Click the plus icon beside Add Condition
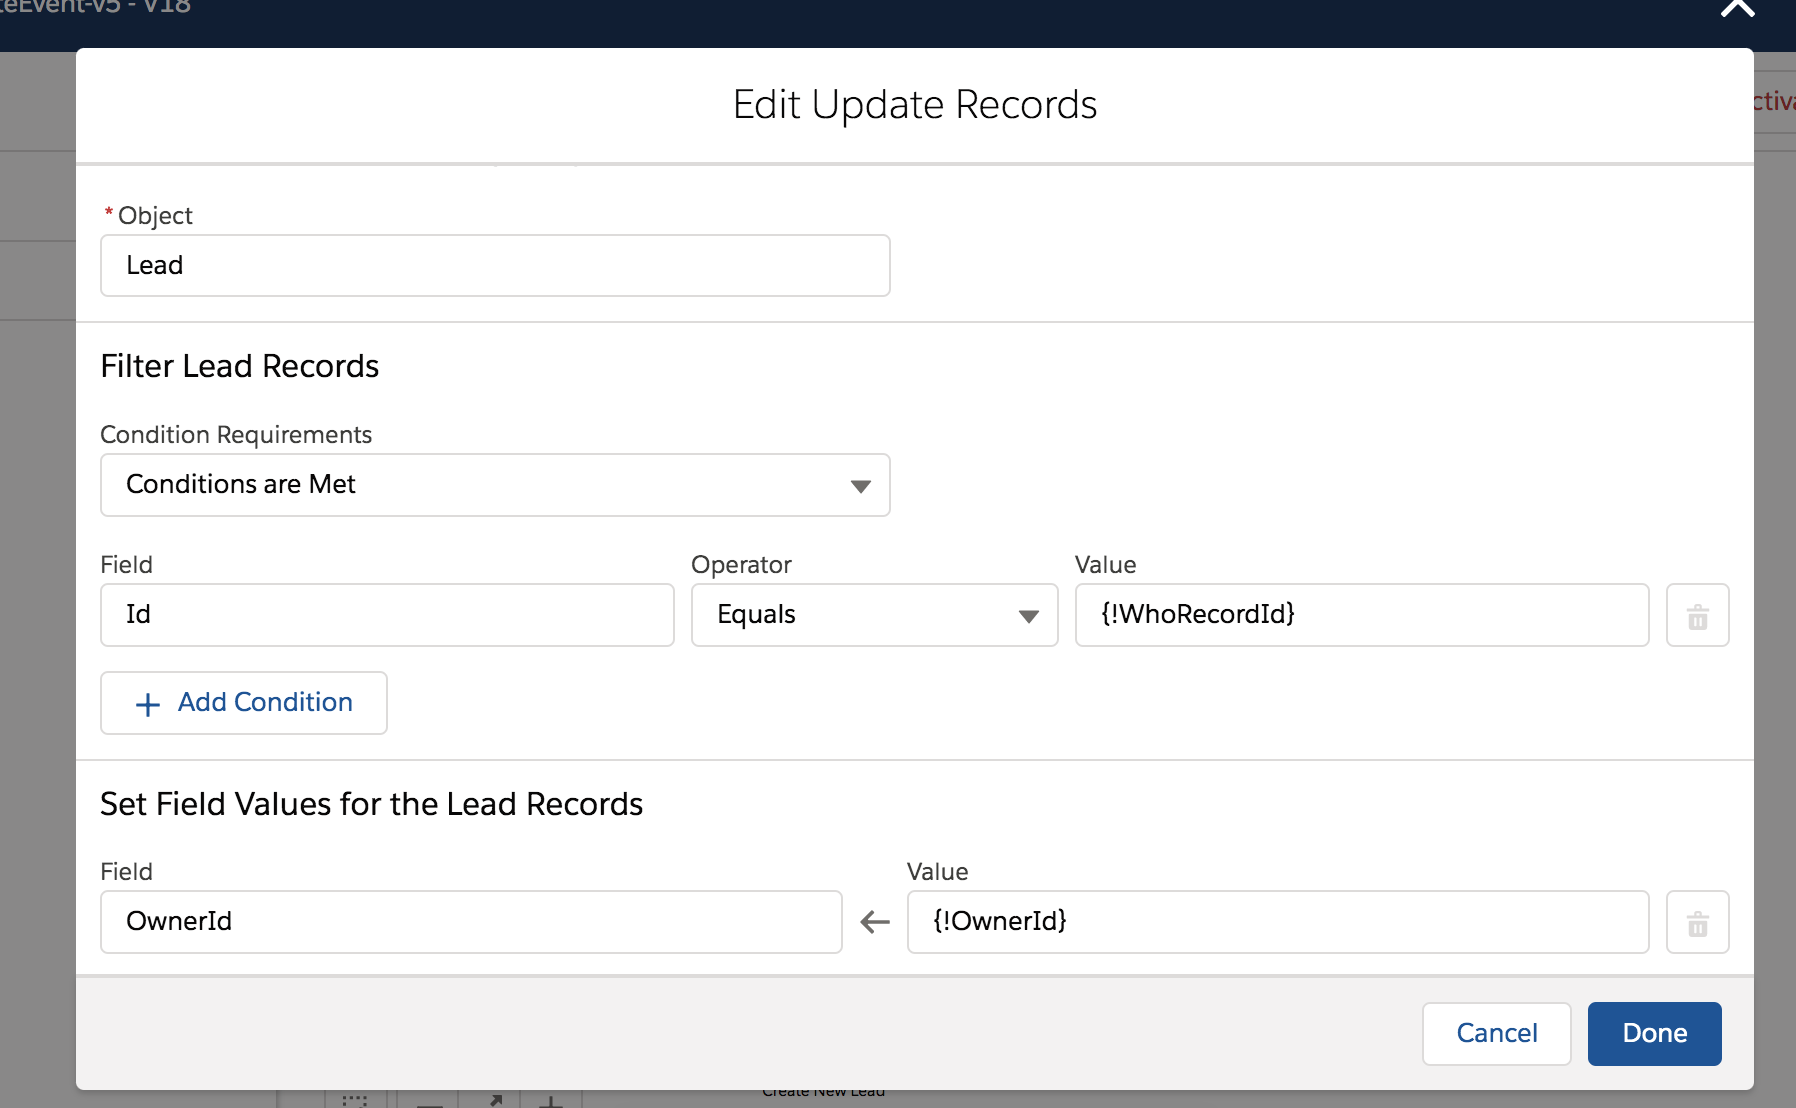1796x1108 pixels. click(147, 703)
